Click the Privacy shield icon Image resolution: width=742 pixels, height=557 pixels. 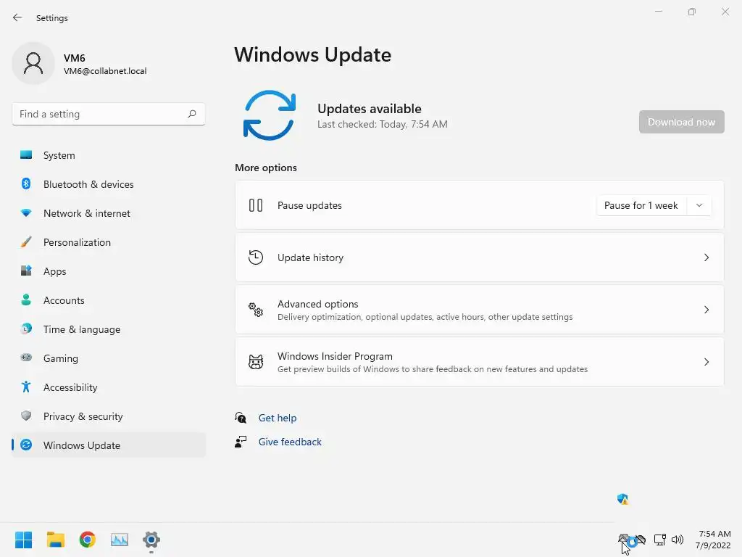point(26,416)
